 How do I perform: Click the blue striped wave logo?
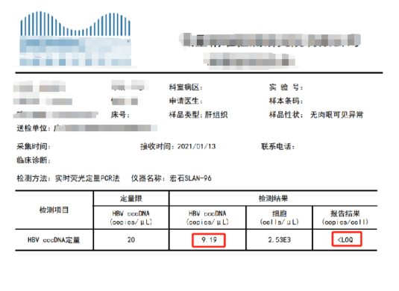coord(75,23)
